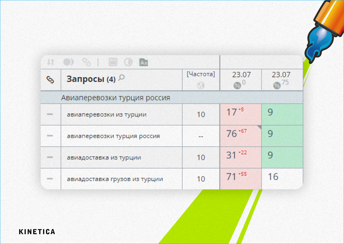Click the link icon in header column
The width and height of the screenshot is (344, 244).
coord(51,80)
